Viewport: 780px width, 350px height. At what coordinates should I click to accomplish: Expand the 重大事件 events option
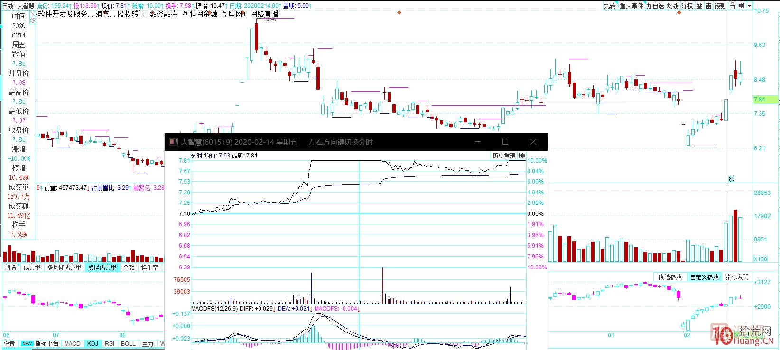tap(631, 6)
